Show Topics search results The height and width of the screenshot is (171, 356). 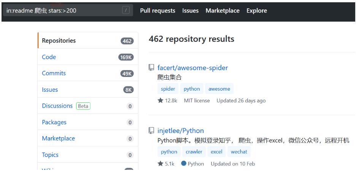(x=88, y=155)
